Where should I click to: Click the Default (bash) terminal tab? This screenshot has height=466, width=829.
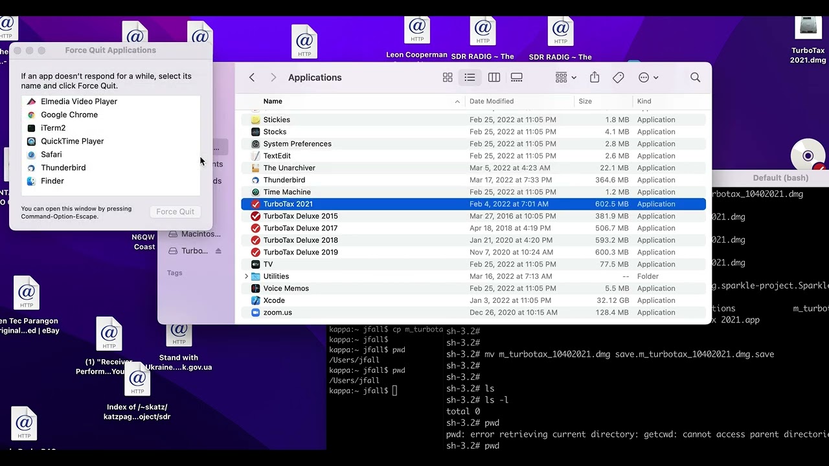(x=780, y=178)
